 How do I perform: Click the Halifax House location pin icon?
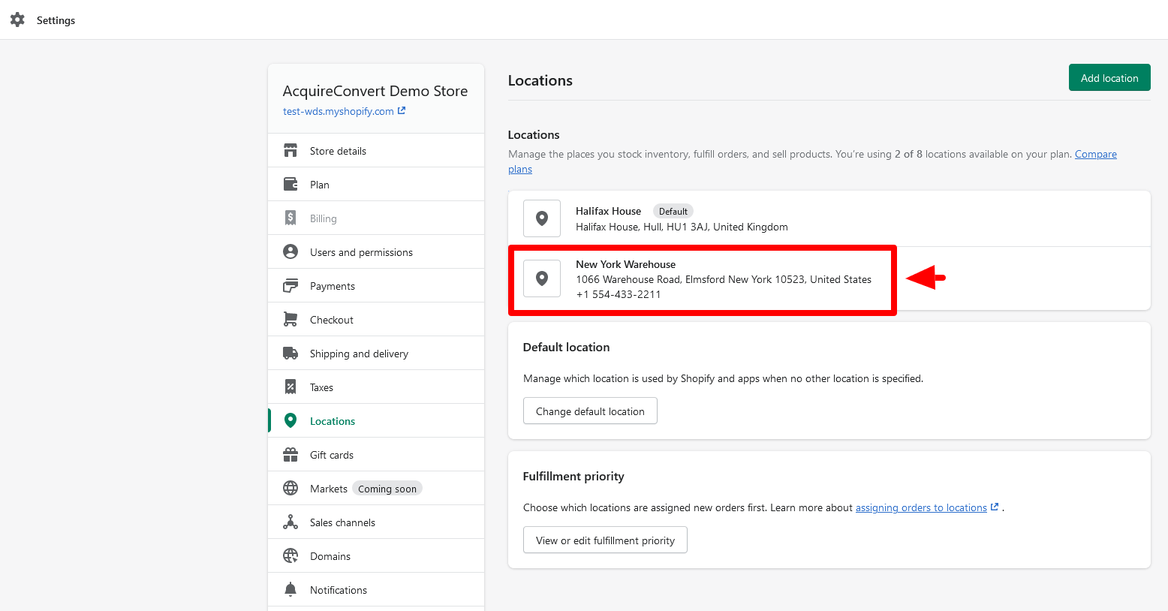[542, 218]
